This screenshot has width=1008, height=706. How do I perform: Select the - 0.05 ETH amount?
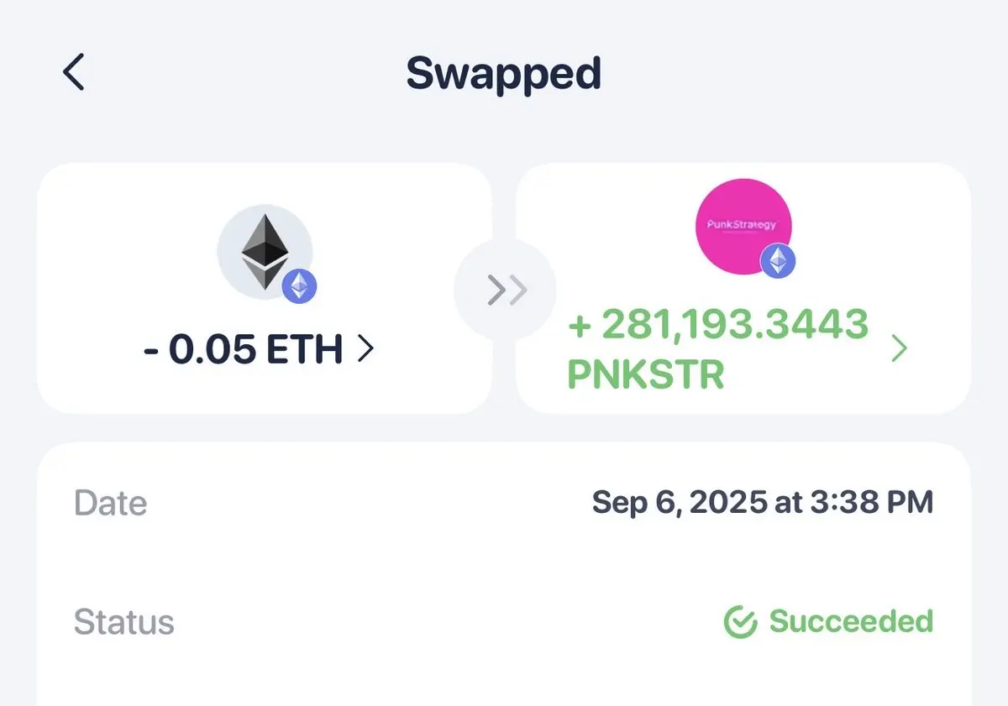[x=244, y=350]
